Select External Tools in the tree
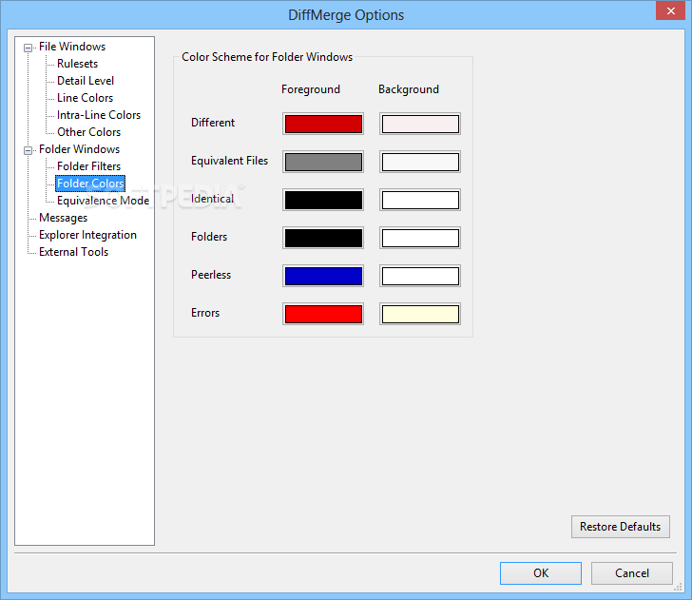Viewport: 692px width, 600px height. [x=74, y=252]
